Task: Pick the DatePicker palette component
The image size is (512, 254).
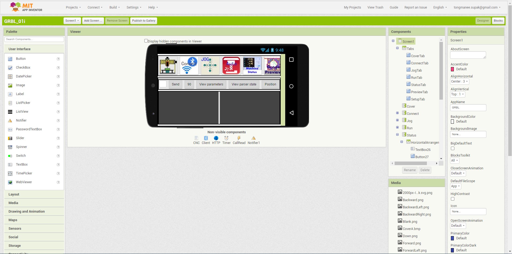Action: pos(24,76)
